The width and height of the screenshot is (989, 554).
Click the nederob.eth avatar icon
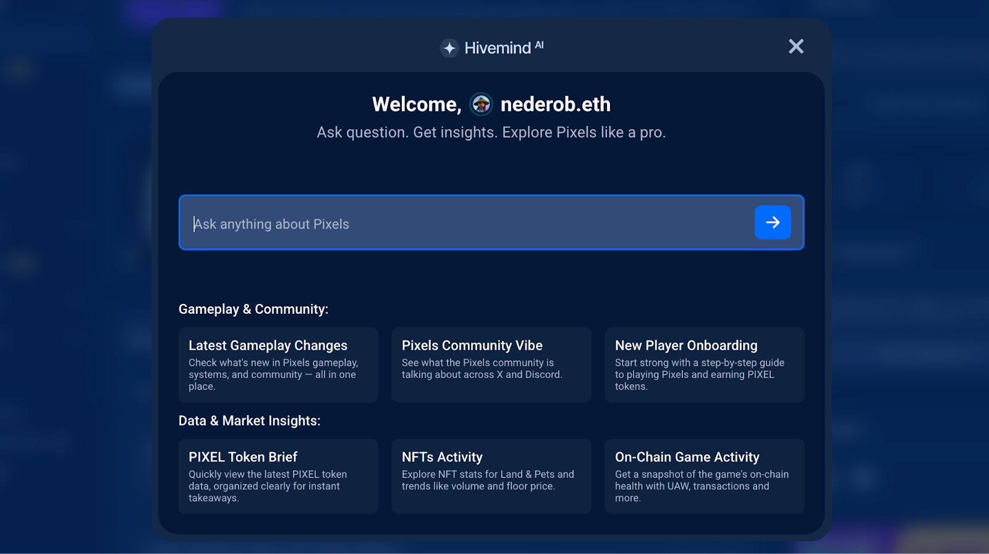481,104
